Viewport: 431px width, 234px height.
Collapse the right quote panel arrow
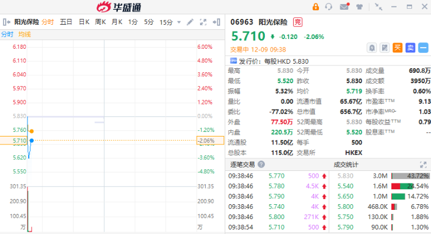click(216, 22)
